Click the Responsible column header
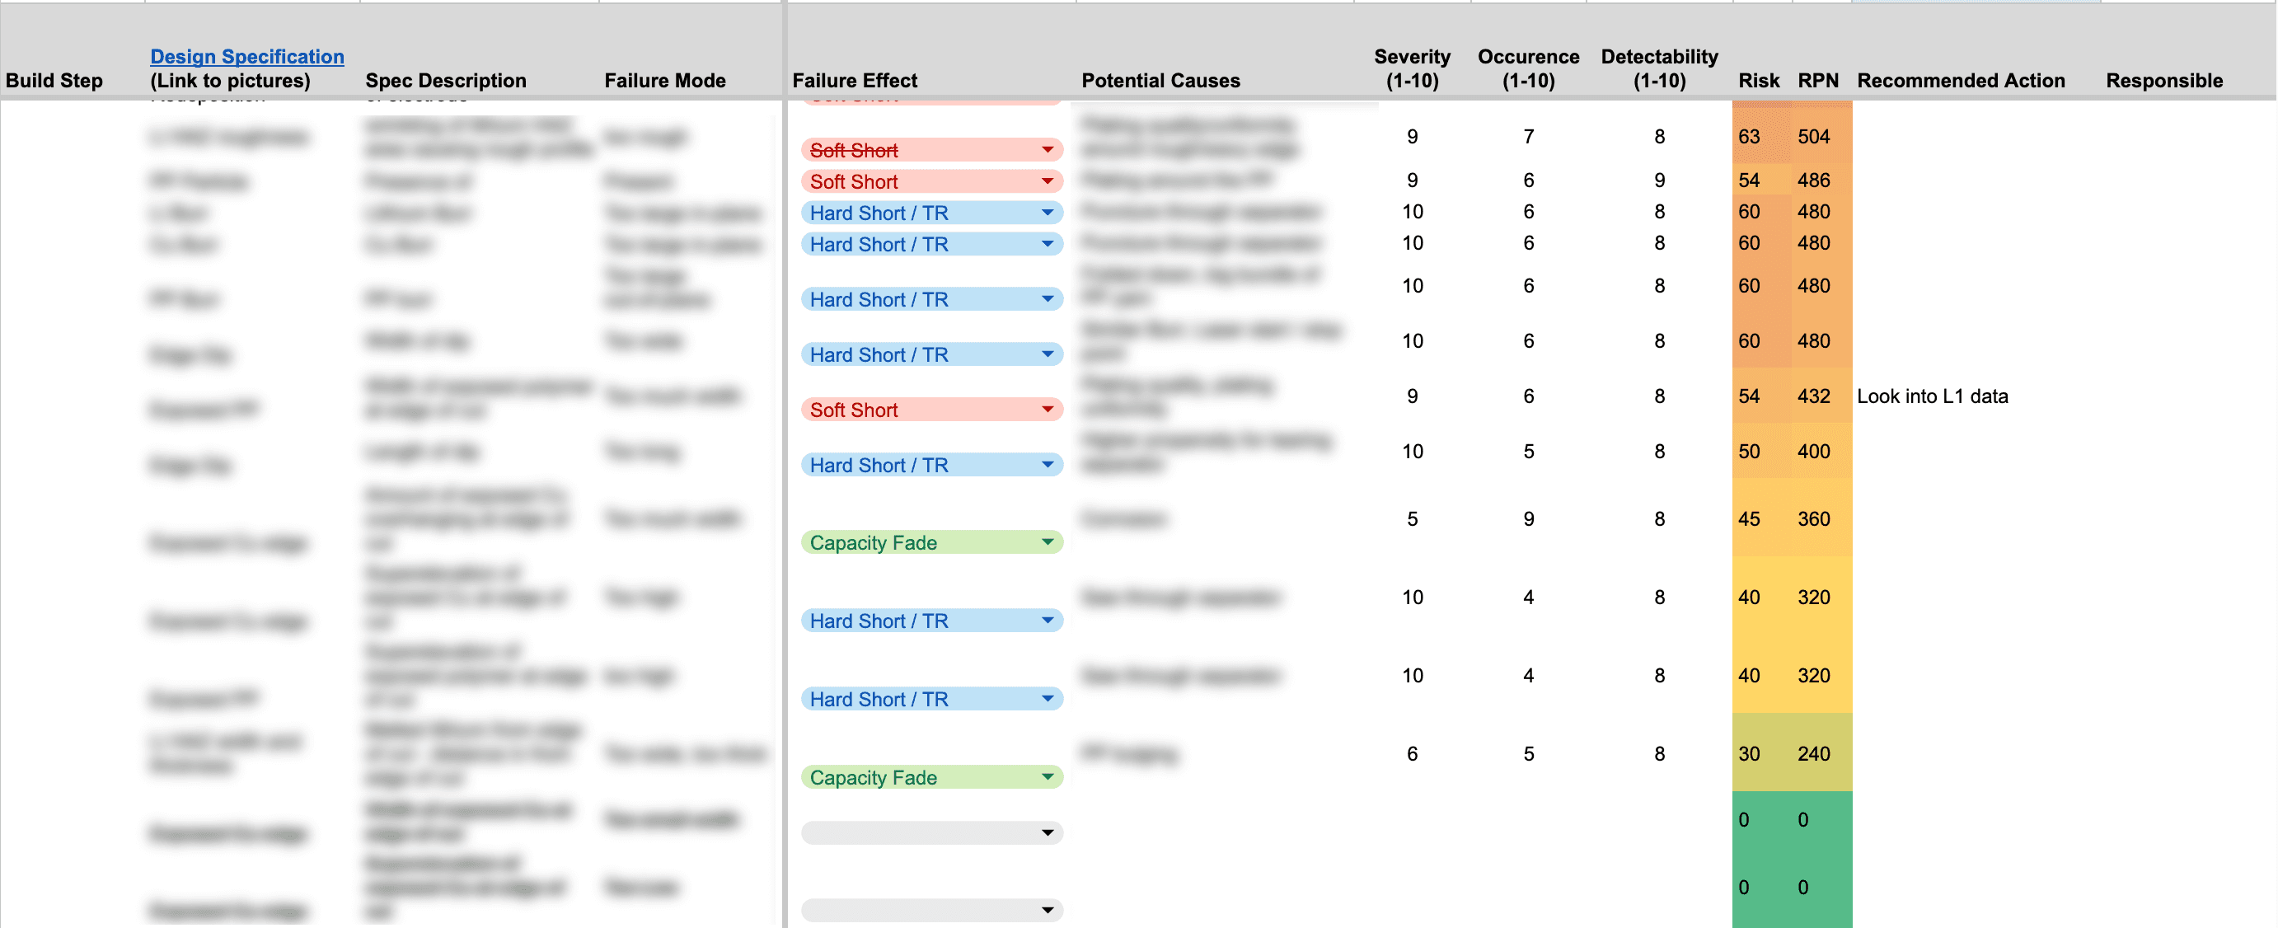Viewport: 2278px width, 928px height. (2164, 81)
